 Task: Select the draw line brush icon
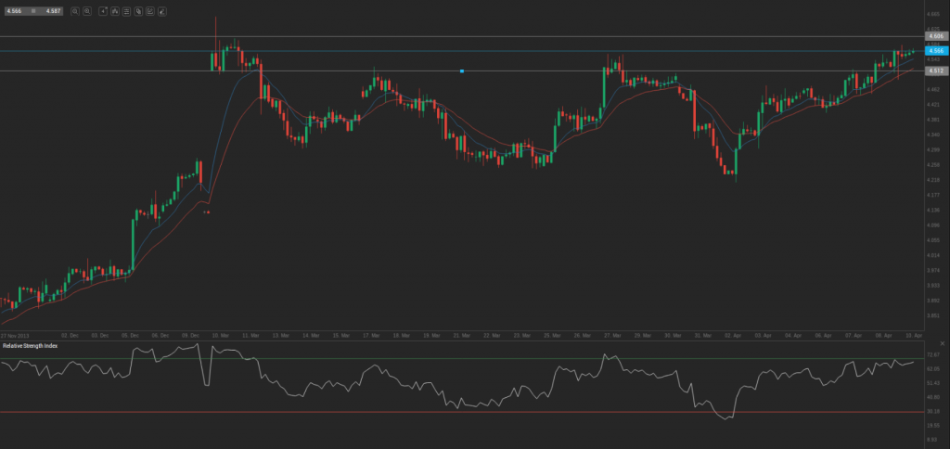click(162, 11)
